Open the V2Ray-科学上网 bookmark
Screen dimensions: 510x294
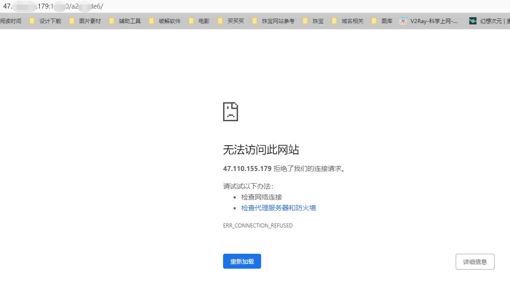click(x=429, y=21)
